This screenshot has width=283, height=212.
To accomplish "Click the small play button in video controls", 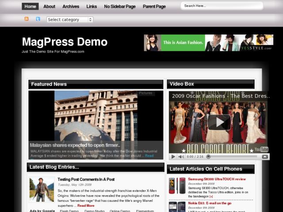I will 173,157.
